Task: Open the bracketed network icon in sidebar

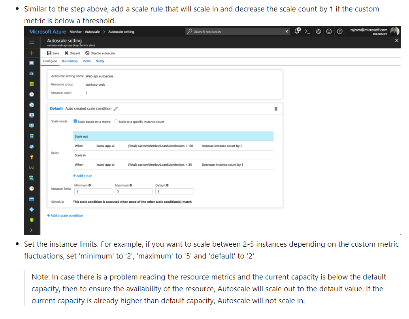Action: pos(32,168)
